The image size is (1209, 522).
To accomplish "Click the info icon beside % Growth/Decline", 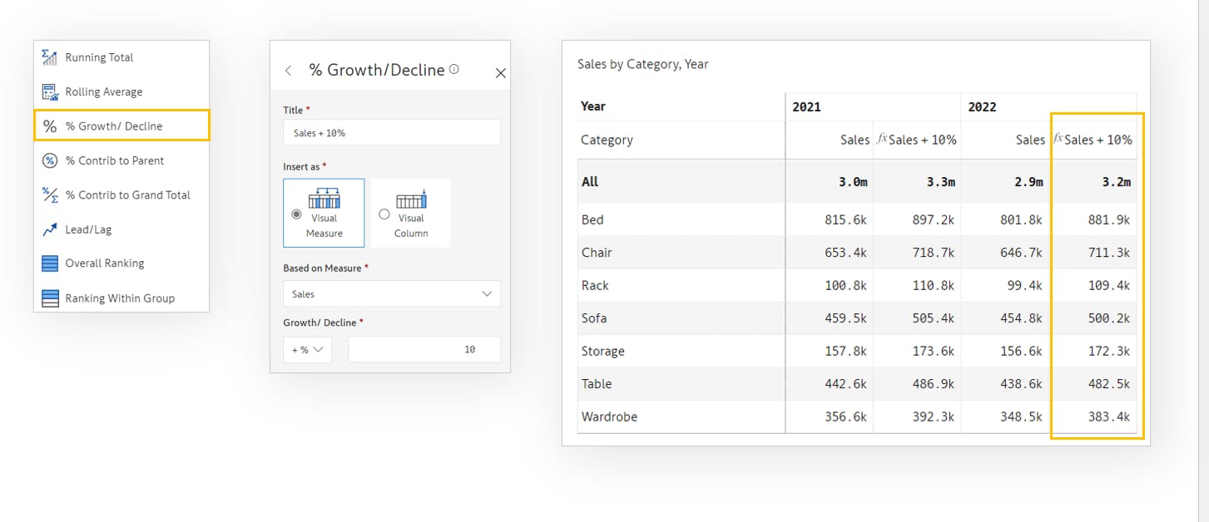I will 454,70.
